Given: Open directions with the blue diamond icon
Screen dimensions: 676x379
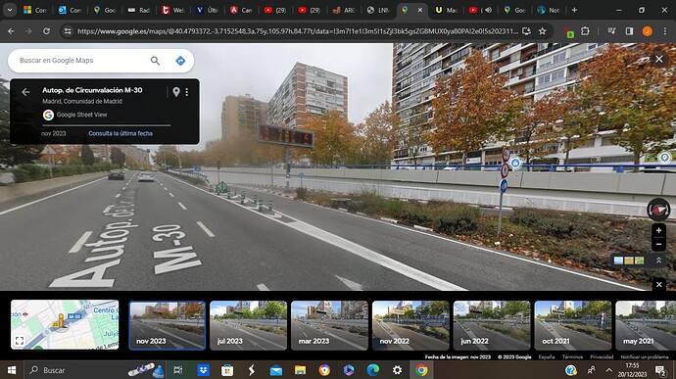Looking at the screenshot, I should 180,61.
